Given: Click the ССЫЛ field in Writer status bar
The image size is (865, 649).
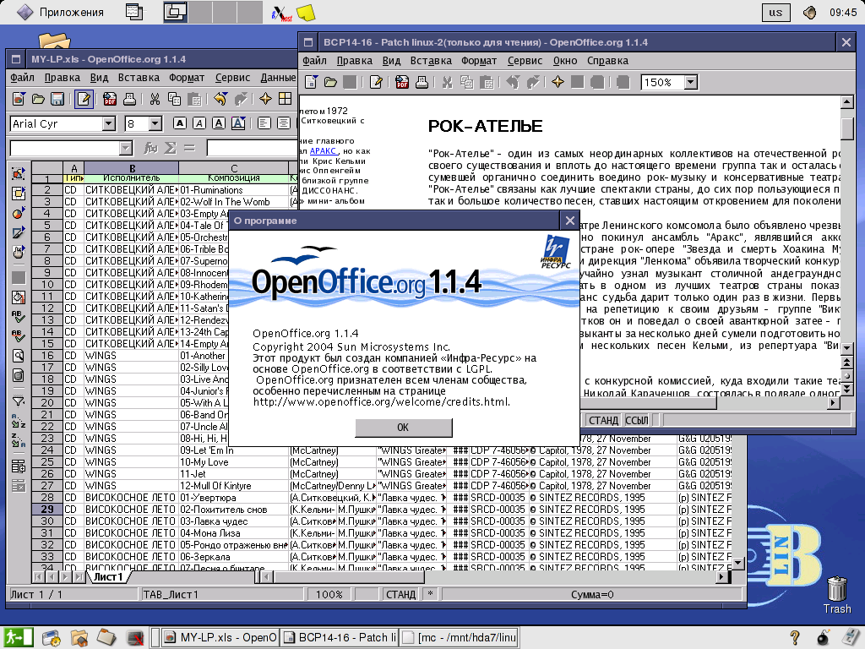Looking at the screenshot, I should [x=637, y=421].
